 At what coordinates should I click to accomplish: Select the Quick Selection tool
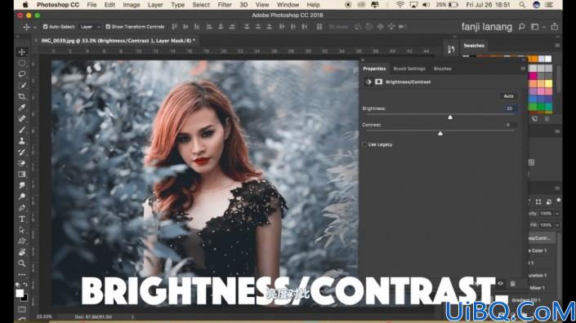coord(22,85)
